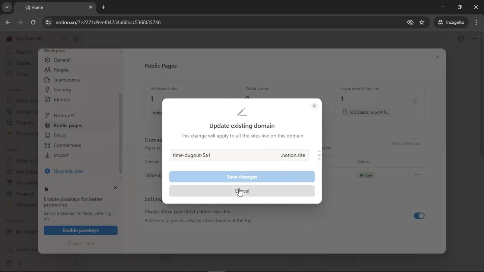The image size is (484, 272).
Task: Click the People icon
Action: [x=47, y=70]
